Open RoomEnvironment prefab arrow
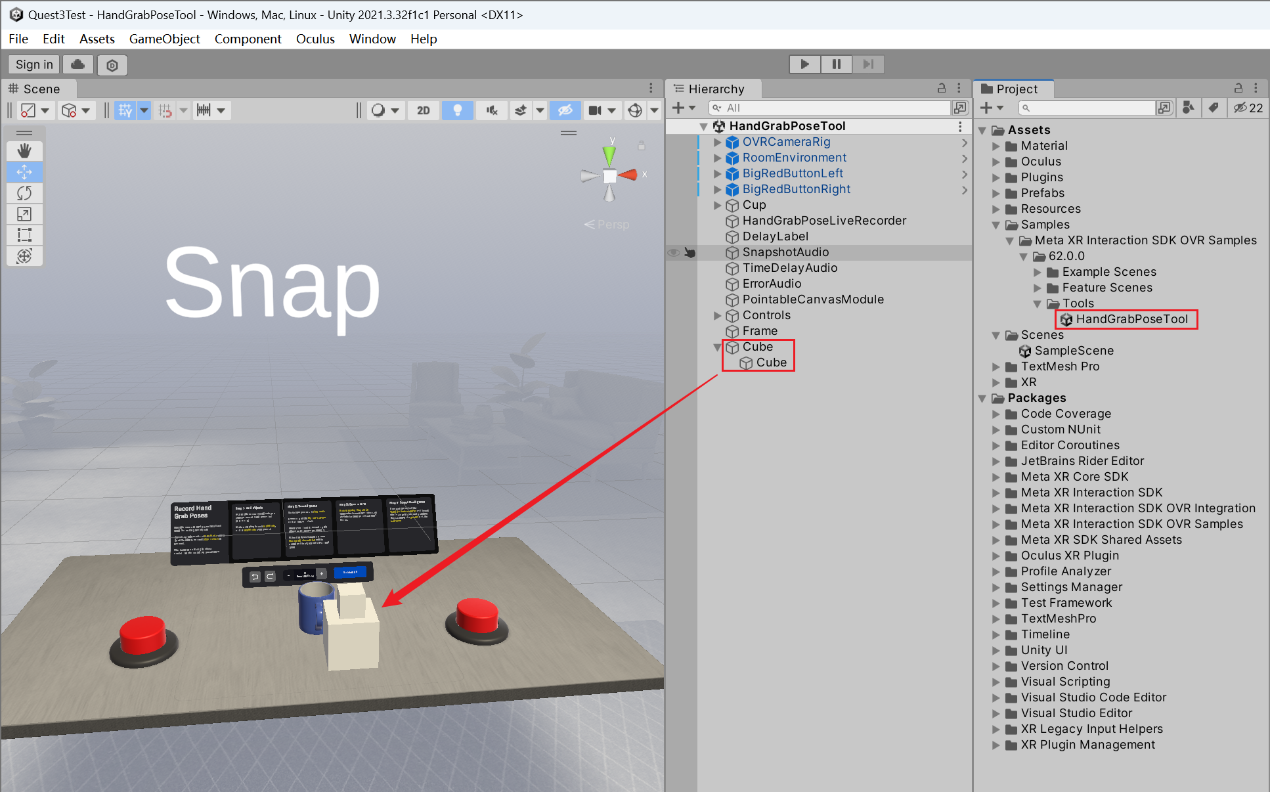 point(964,158)
